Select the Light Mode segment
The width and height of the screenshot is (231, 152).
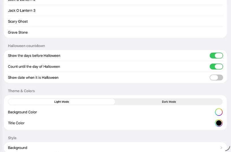tap(62, 102)
